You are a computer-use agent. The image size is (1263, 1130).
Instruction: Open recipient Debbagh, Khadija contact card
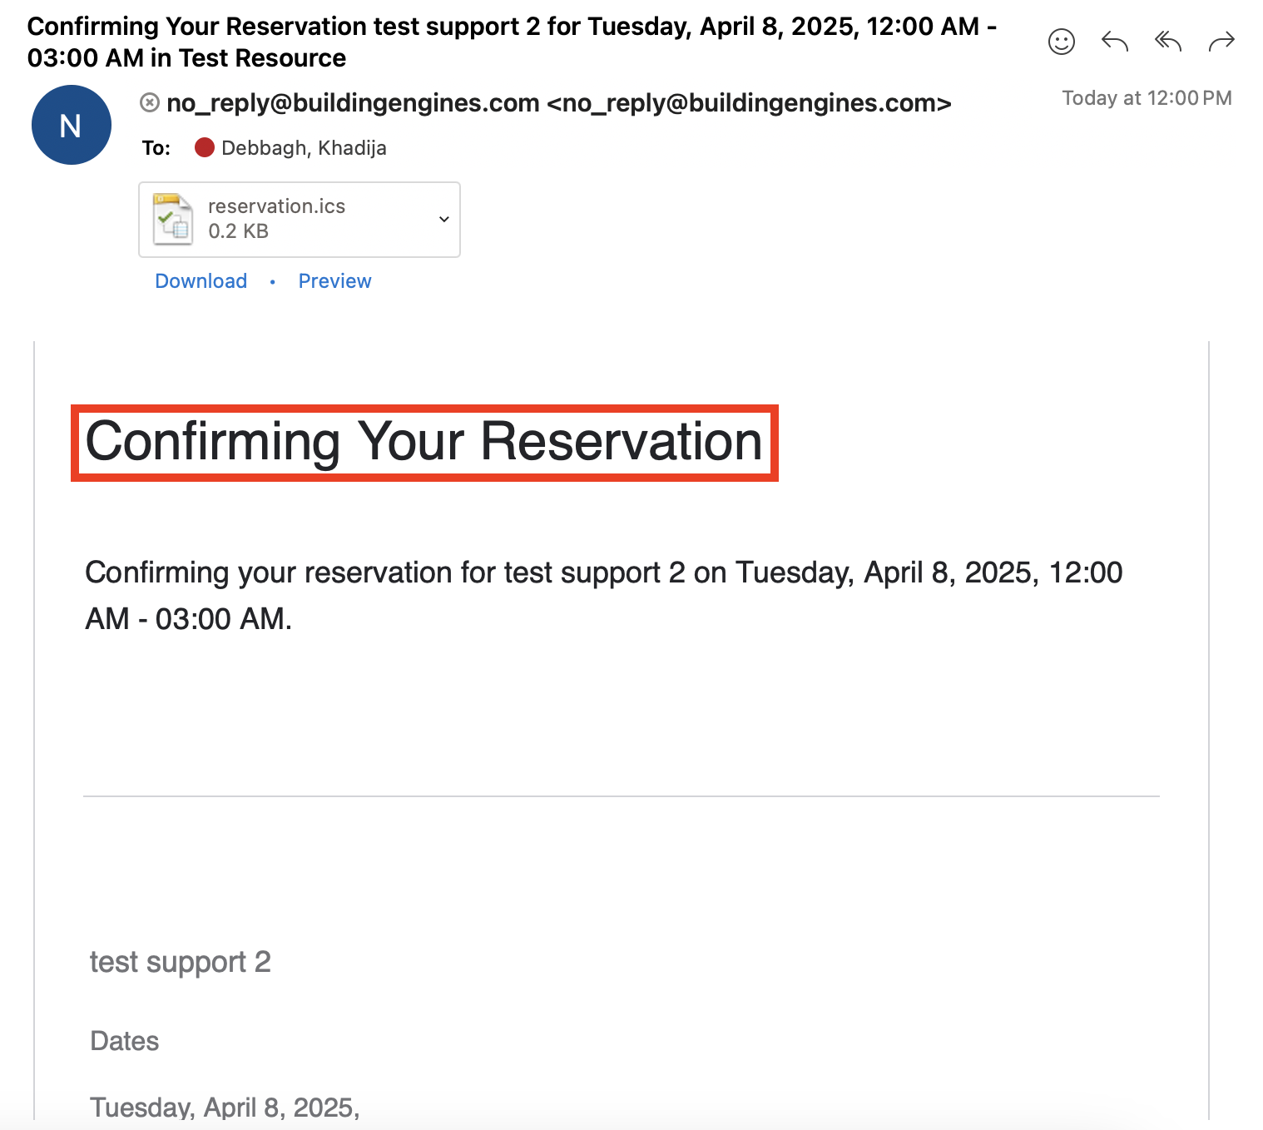click(x=304, y=148)
